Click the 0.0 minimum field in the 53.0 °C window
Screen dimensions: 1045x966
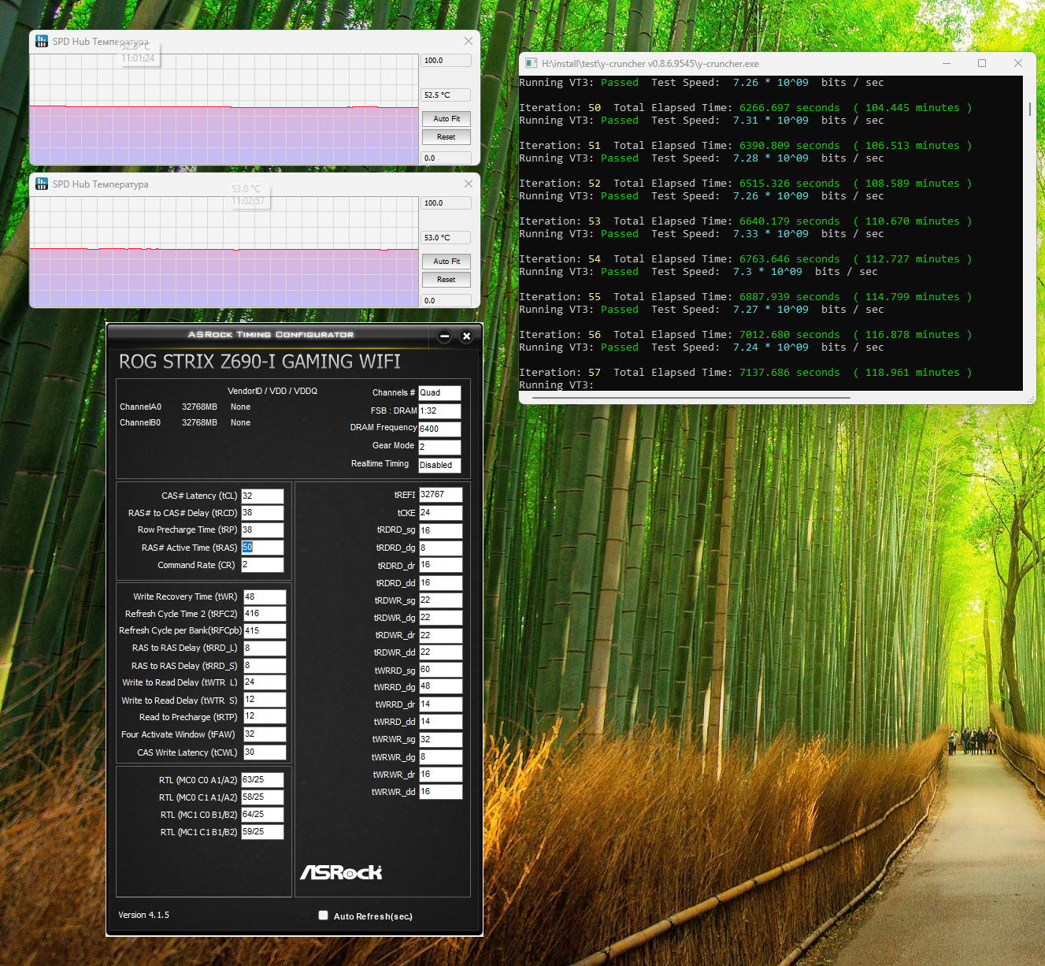(447, 301)
